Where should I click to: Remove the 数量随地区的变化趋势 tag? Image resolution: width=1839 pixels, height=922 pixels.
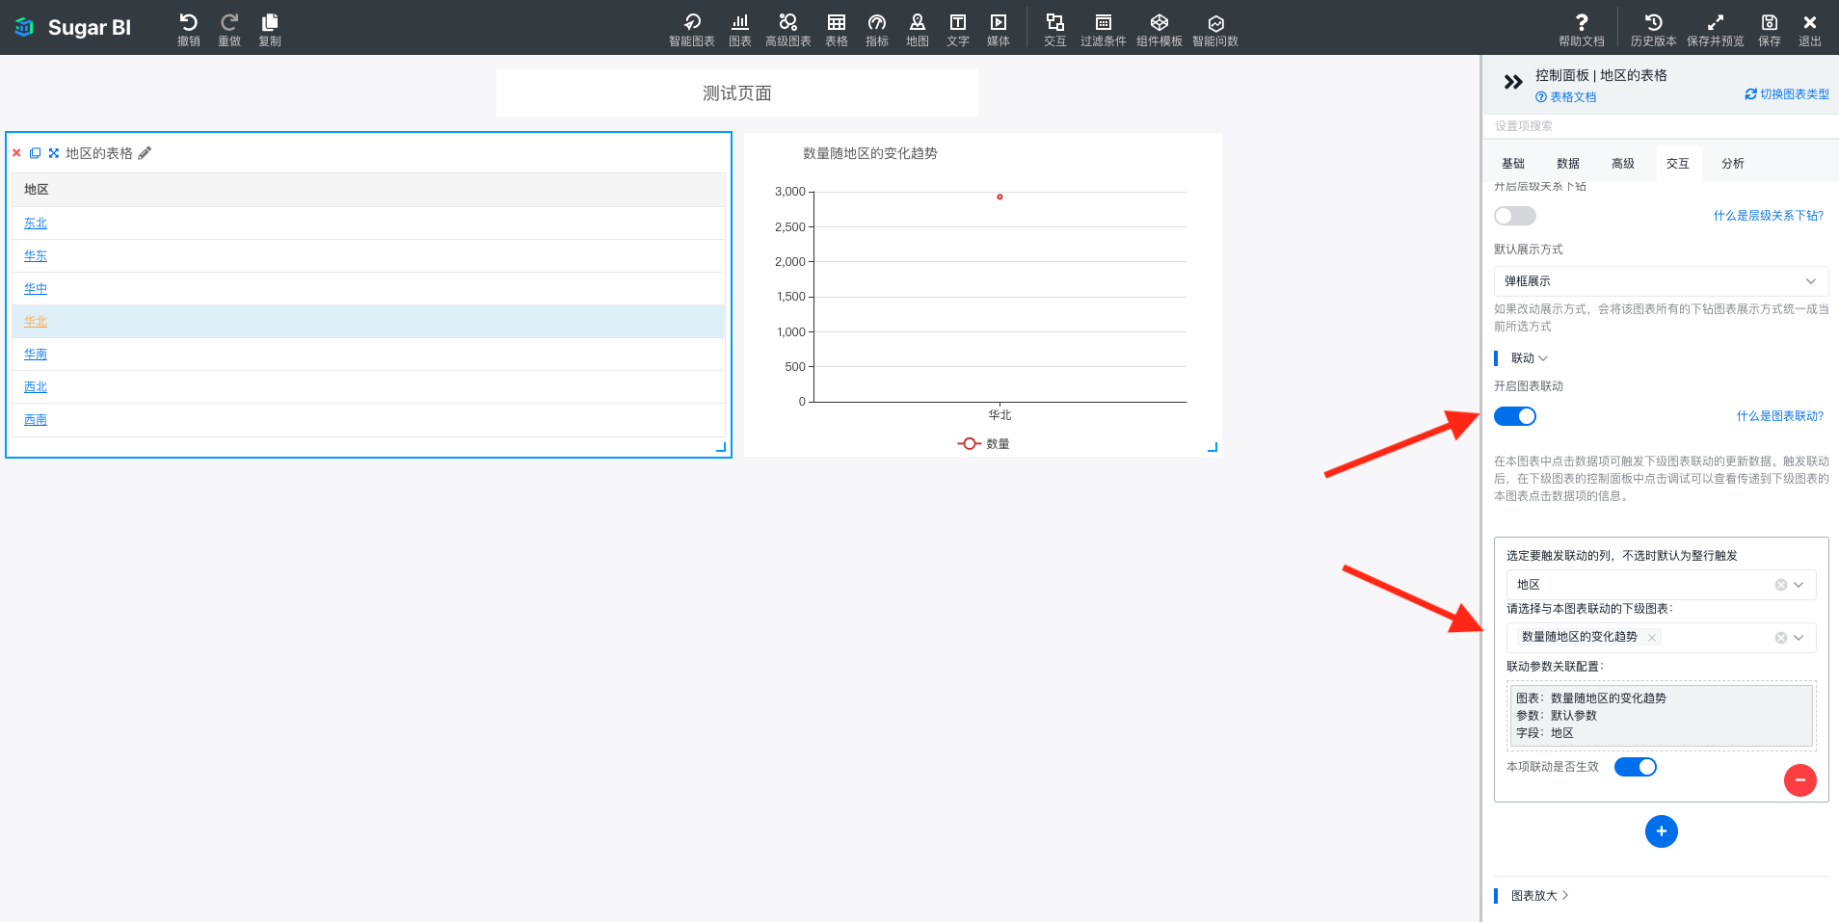point(1652,638)
